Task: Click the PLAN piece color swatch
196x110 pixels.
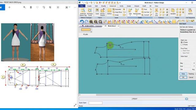Action: pyautogui.click(x=86, y=30)
